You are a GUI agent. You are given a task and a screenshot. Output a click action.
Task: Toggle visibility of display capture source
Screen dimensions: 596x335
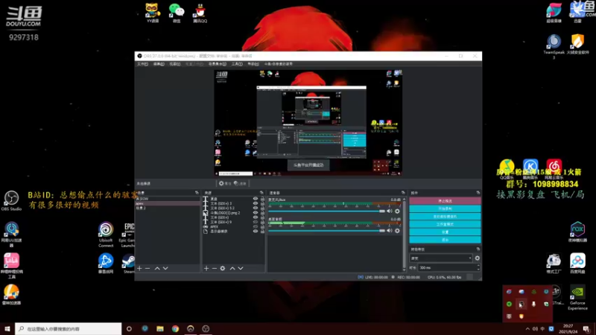point(256,231)
